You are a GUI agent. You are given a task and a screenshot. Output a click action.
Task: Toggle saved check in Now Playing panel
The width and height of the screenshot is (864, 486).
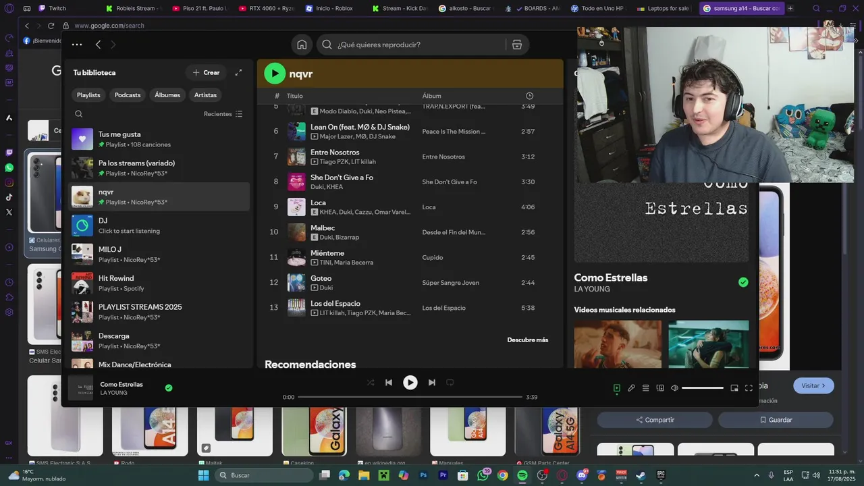pos(743,282)
